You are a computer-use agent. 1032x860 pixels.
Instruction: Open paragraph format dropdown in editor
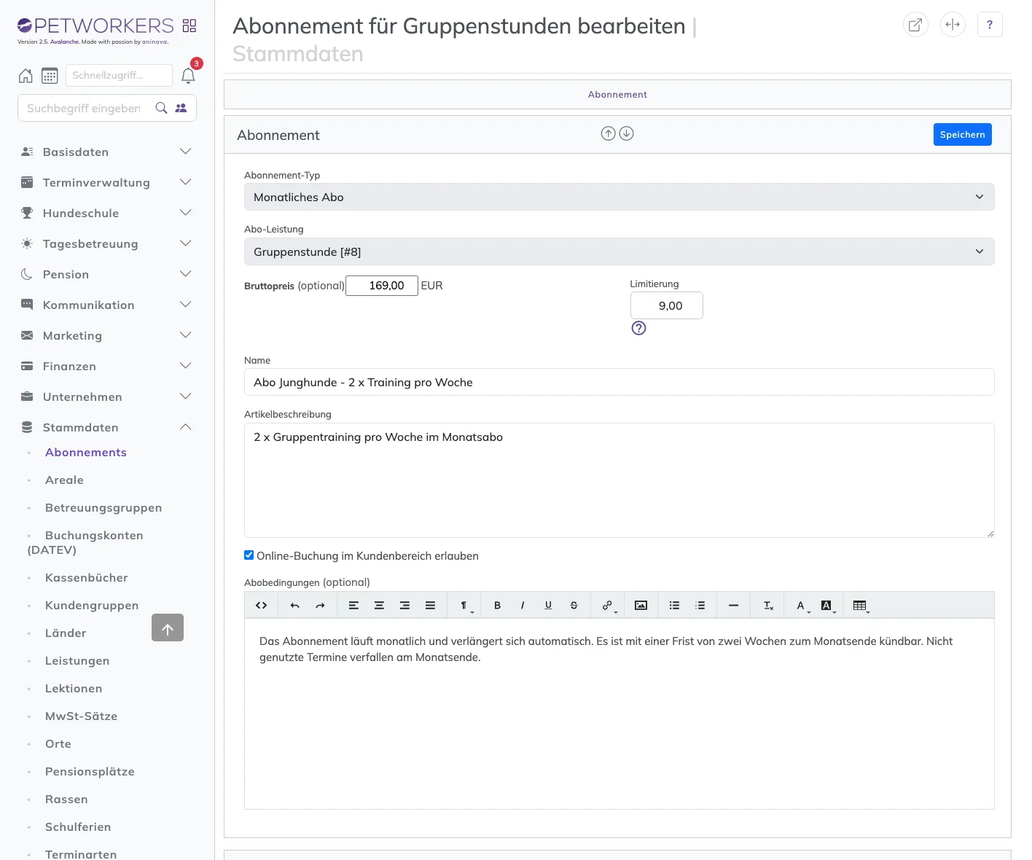(x=464, y=605)
